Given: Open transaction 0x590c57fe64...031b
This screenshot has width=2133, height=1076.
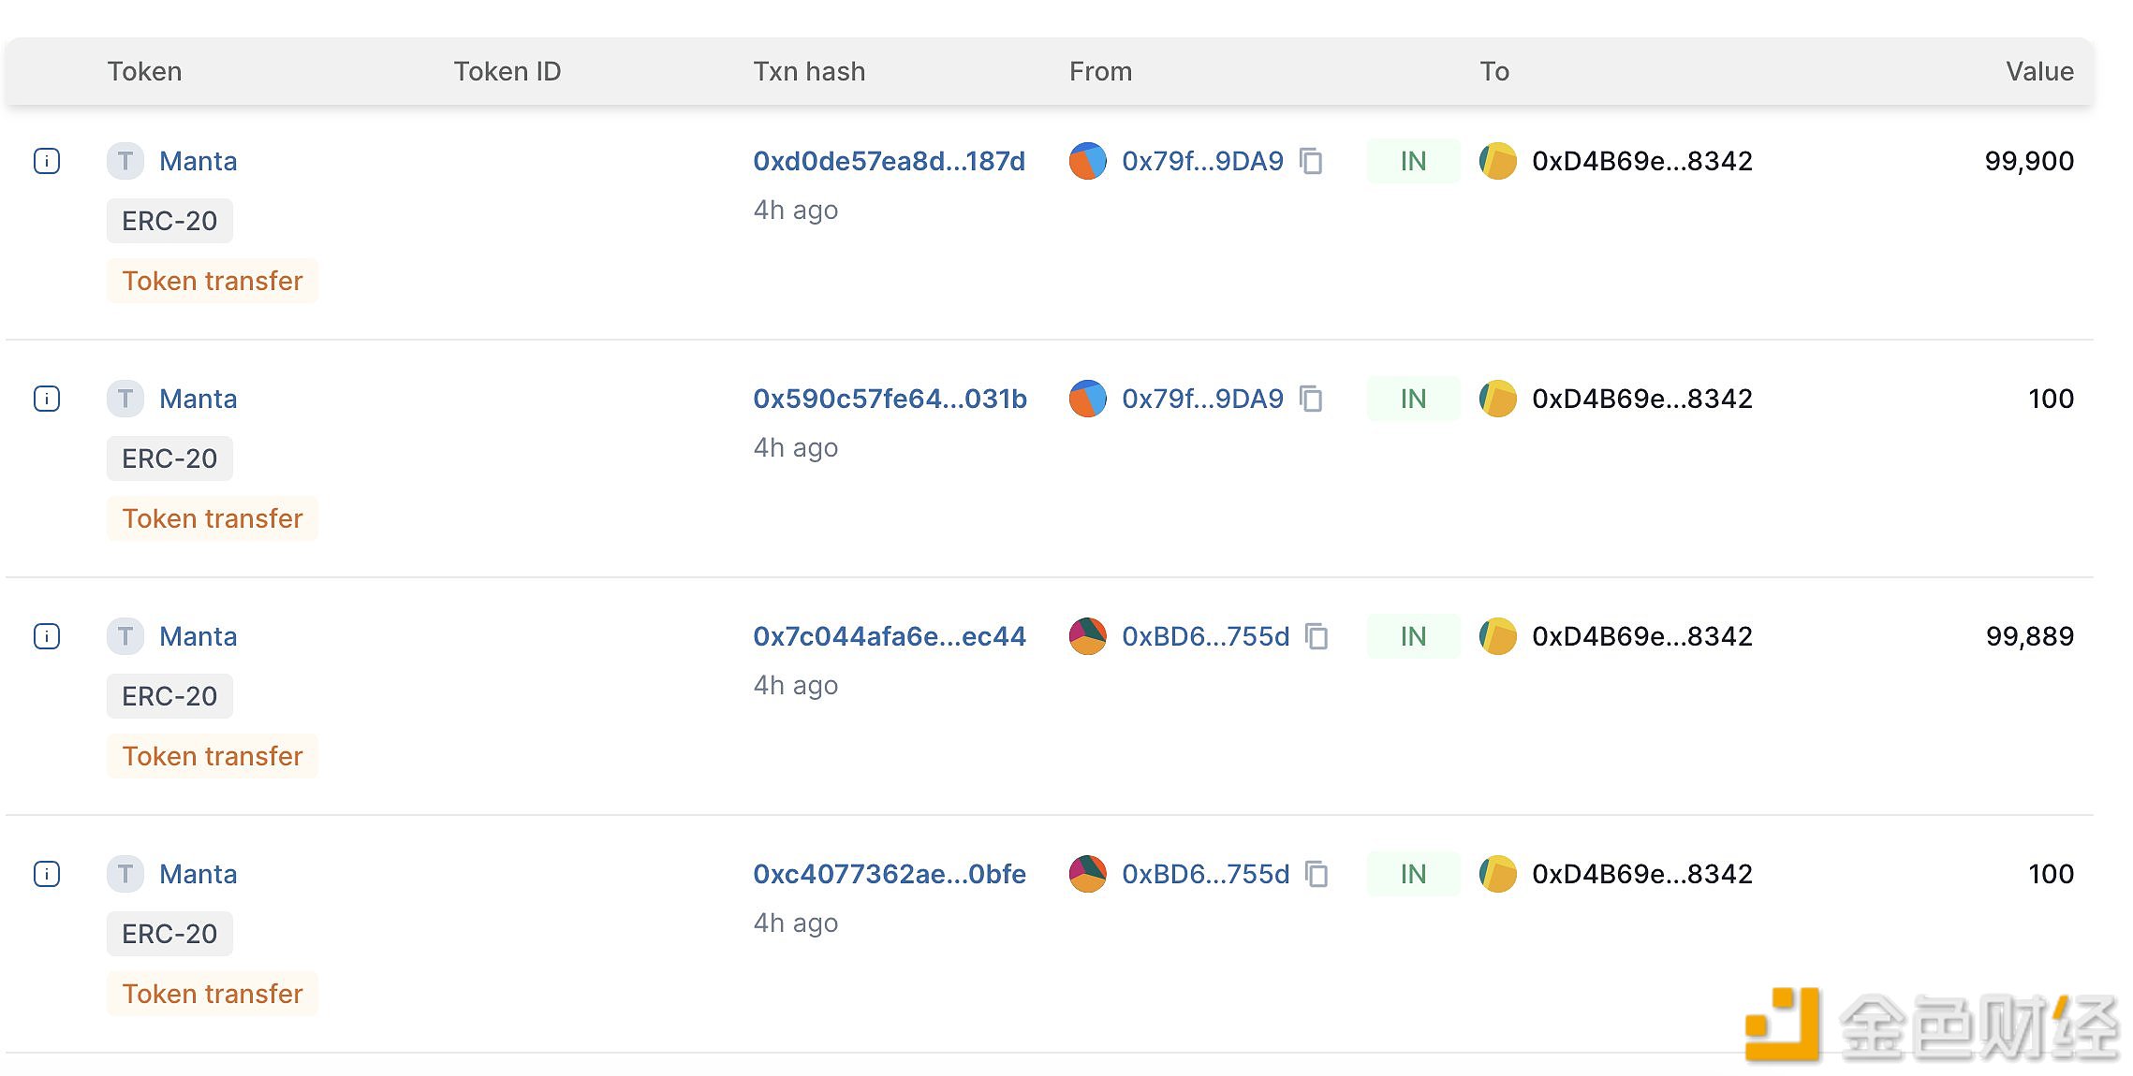Looking at the screenshot, I should click(x=890, y=399).
